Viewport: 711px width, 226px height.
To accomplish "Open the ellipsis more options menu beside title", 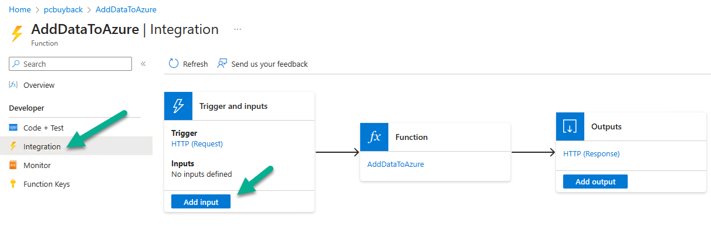I will click(x=238, y=29).
